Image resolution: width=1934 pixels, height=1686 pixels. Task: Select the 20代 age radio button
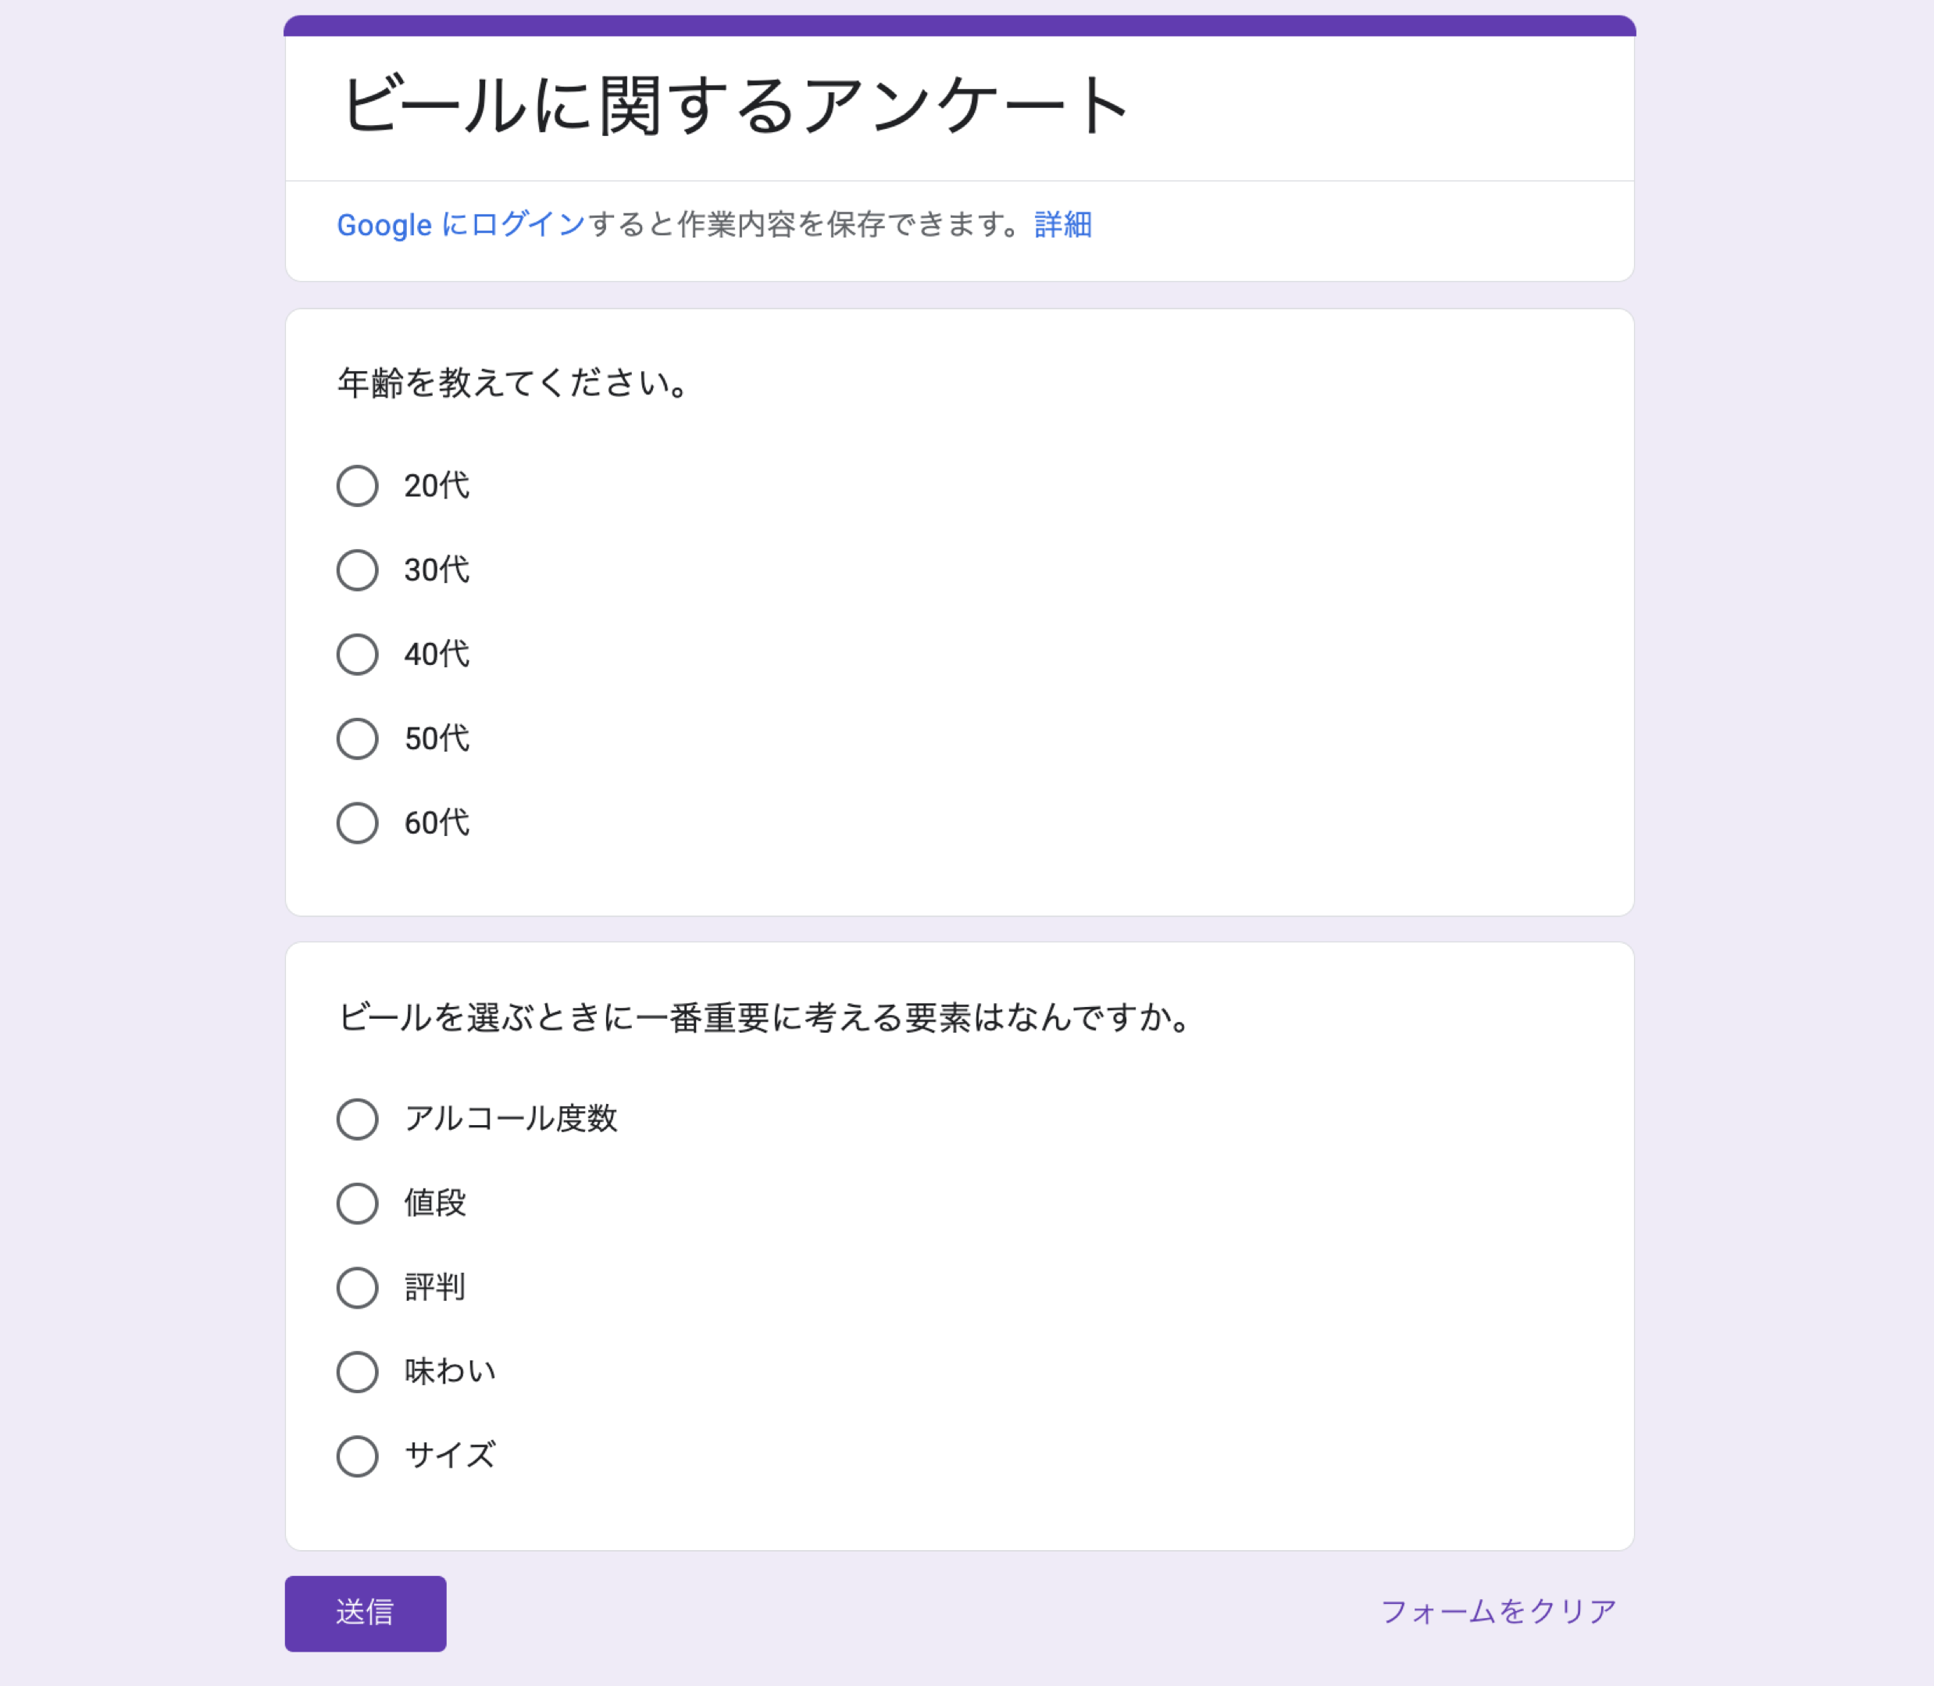coord(358,485)
